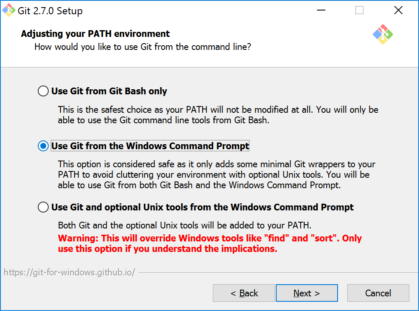The image size is (419, 311).
Task: Click the red warning text about overriding Windows tools
Action: point(209,243)
